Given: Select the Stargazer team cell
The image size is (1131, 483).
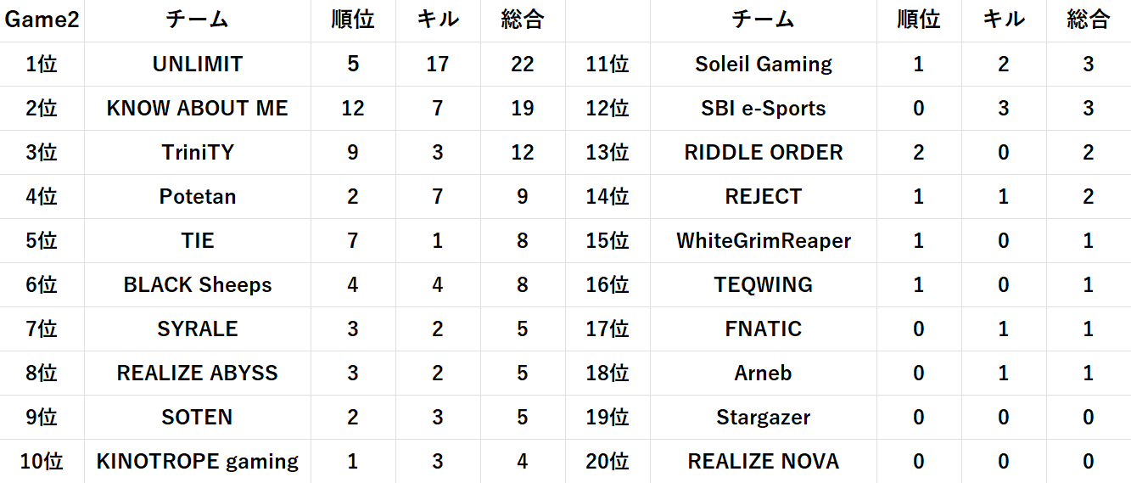Looking at the screenshot, I should (764, 418).
